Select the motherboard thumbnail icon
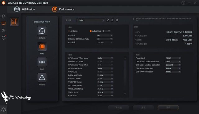This screenshot has height=114, width=199. click(x=14, y=22)
